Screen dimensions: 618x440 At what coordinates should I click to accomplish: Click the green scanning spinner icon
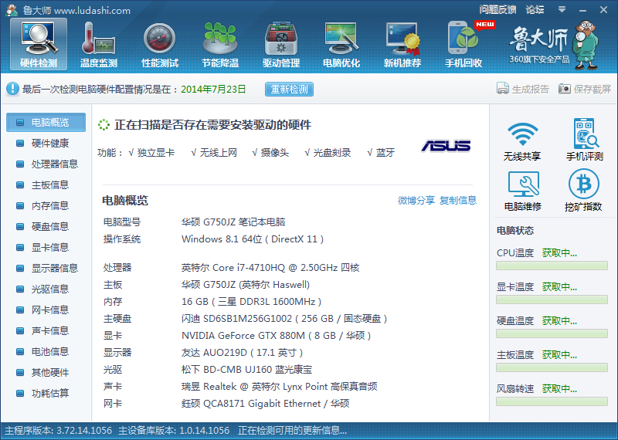[104, 125]
